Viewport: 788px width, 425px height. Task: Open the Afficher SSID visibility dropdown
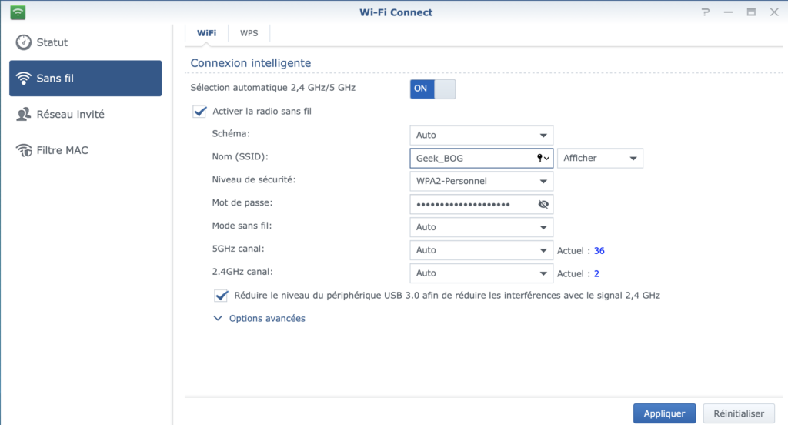pos(600,159)
